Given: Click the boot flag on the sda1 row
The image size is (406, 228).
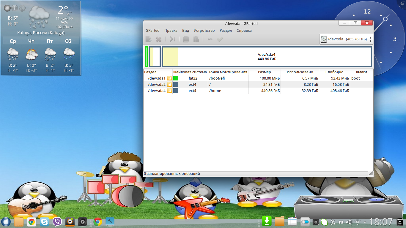Looking at the screenshot, I should point(355,78).
